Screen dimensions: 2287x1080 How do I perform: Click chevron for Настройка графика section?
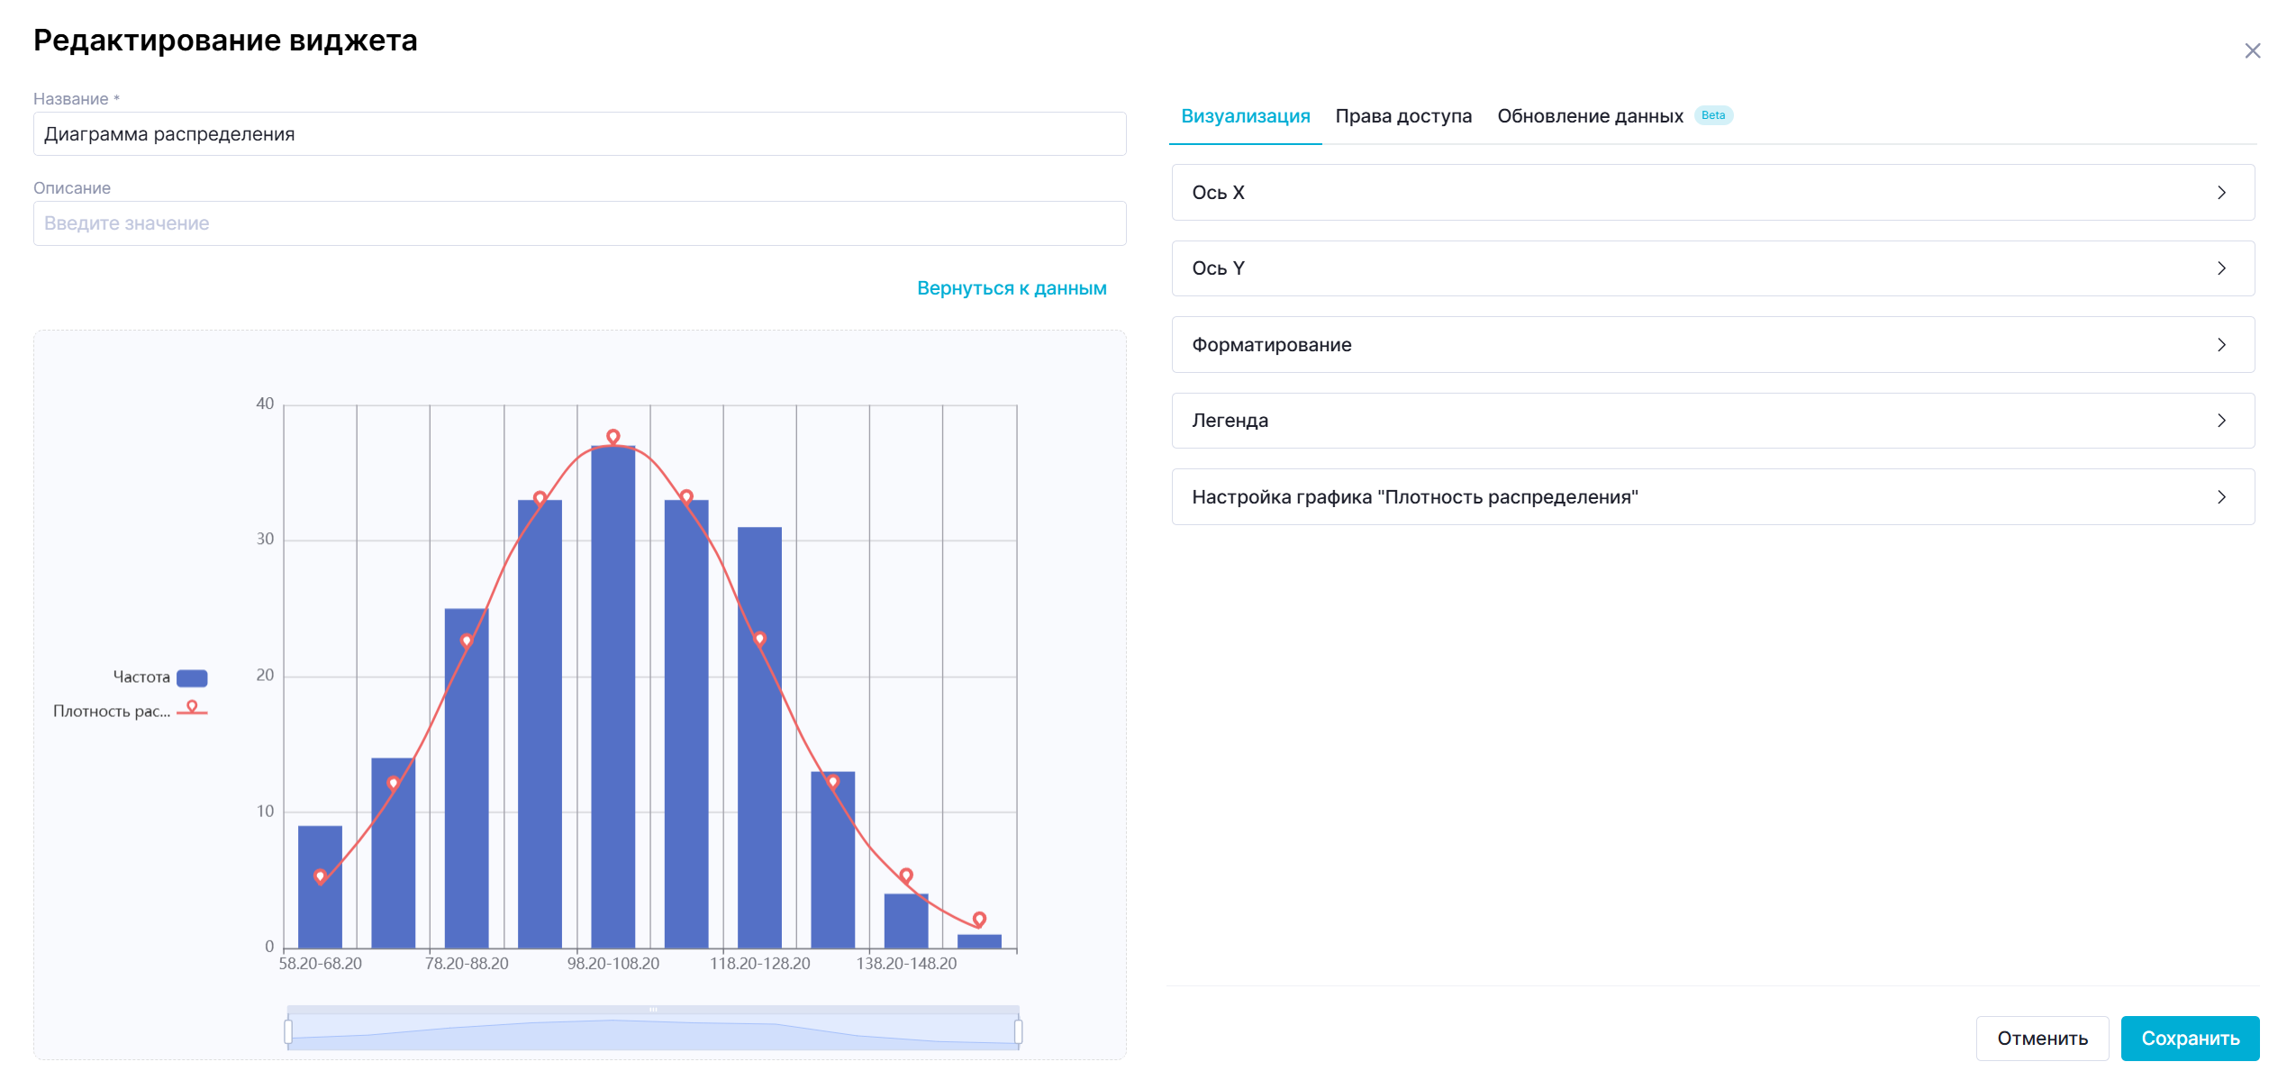pyautogui.click(x=2221, y=497)
